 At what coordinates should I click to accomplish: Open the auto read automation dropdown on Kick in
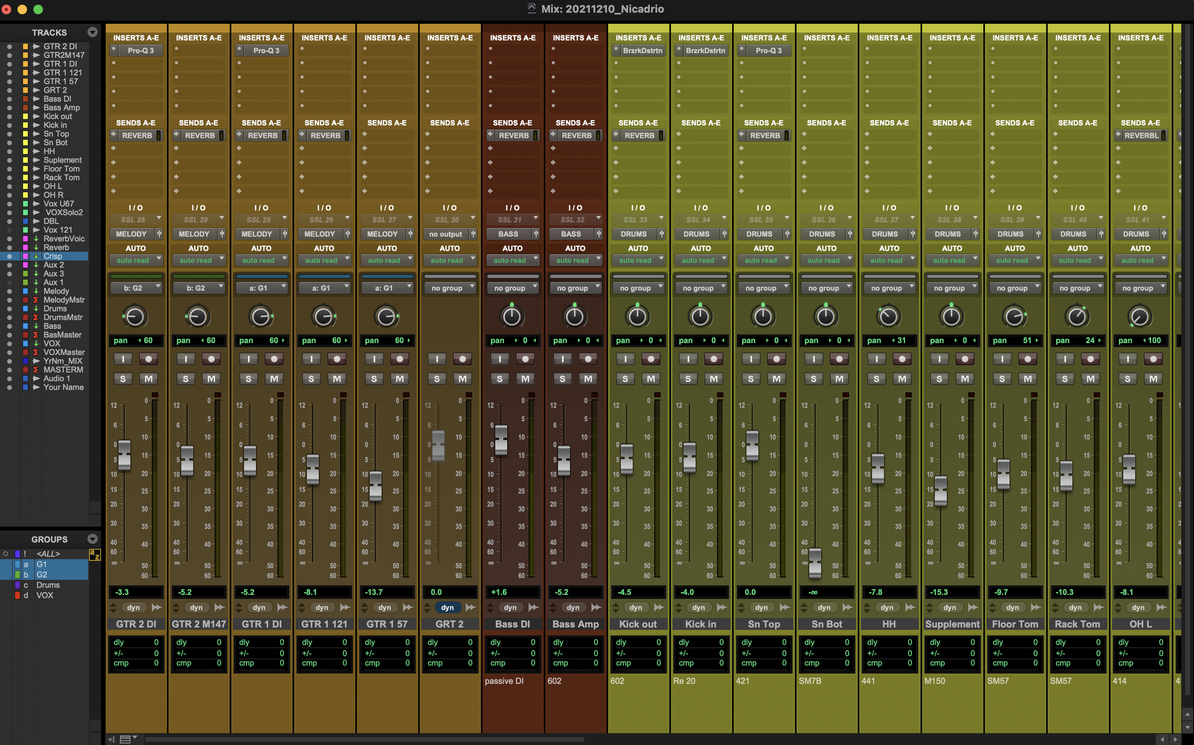[x=701, y=260]
